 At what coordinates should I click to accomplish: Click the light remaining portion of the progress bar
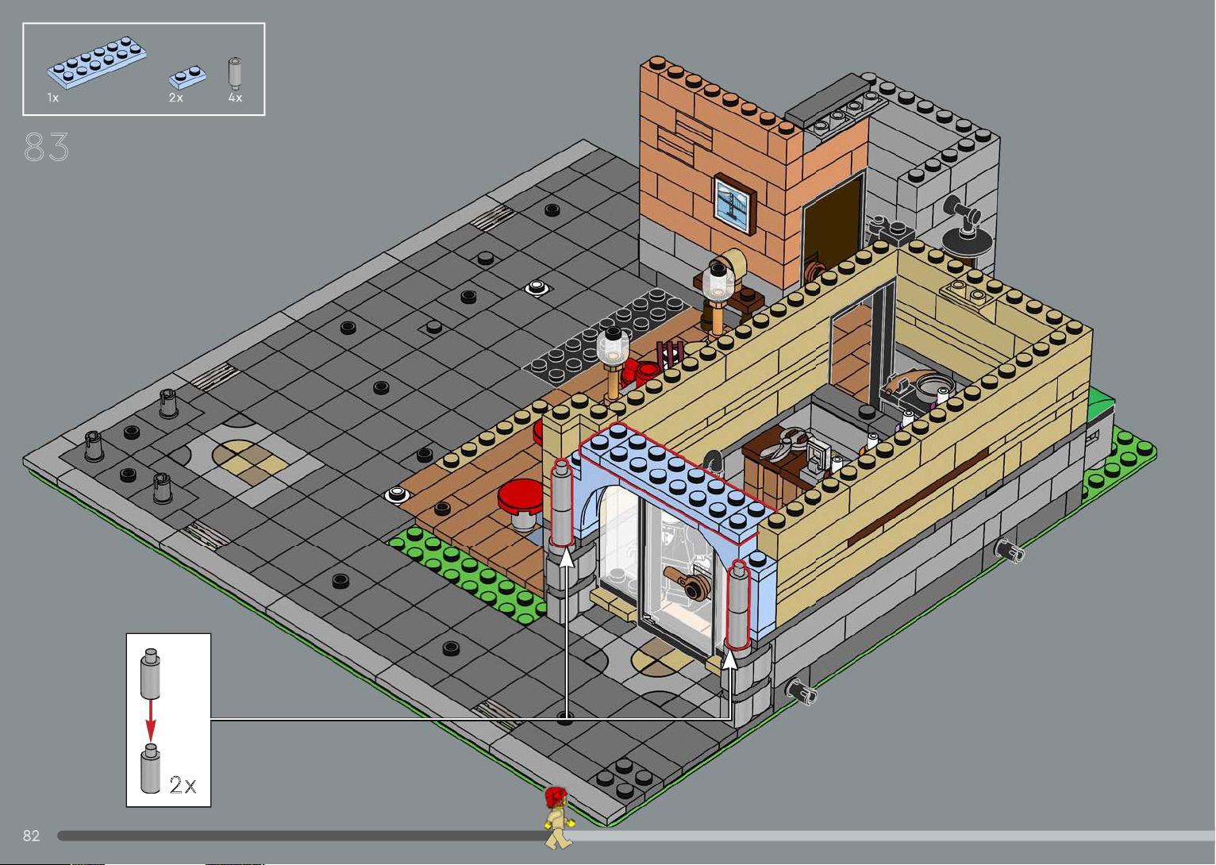(893, 836)
